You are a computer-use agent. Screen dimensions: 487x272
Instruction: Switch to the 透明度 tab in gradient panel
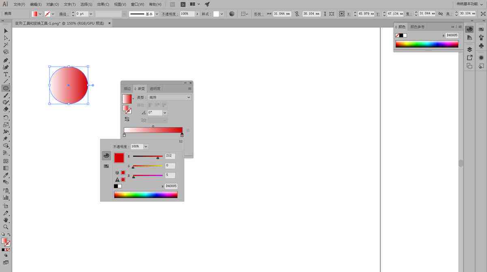(x=155, y=88)
